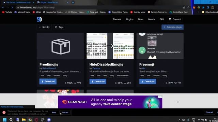Keep the downloaded file
Screen dimensions: 218x122
pyautogui.click(x=54, y=112)
